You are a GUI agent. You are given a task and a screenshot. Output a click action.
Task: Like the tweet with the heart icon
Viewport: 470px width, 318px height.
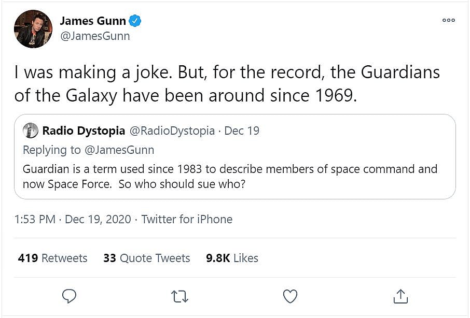click(290, 296)
